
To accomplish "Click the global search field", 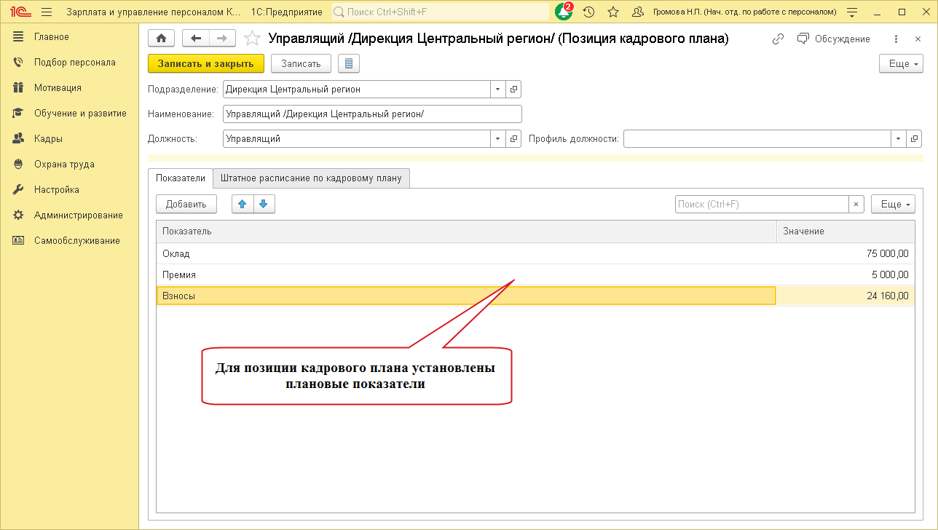I will (441, 12).
